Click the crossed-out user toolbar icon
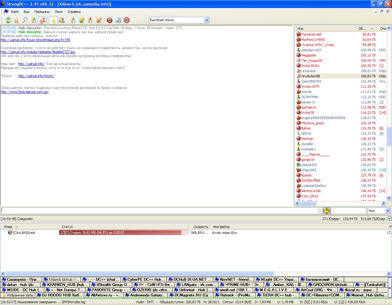 (42, 20)
